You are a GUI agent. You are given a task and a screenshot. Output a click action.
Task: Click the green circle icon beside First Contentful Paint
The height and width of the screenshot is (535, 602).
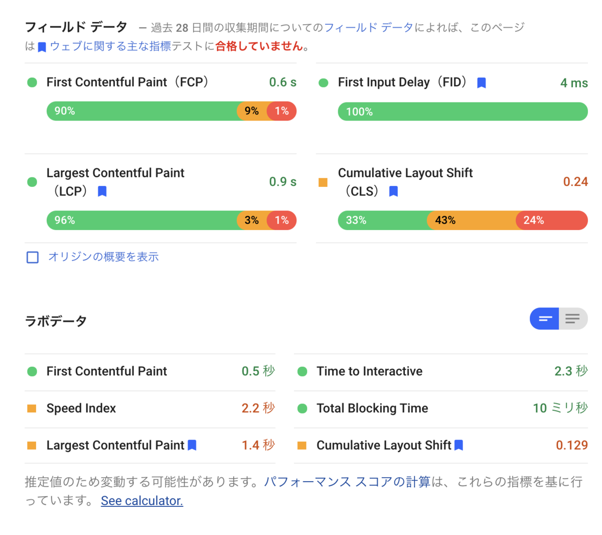pos(32,82)
